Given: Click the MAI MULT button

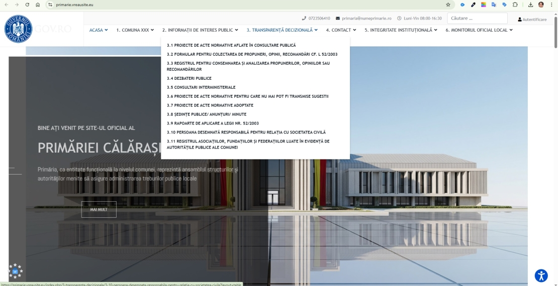Looking at the screenshot, I should [99, 209].
